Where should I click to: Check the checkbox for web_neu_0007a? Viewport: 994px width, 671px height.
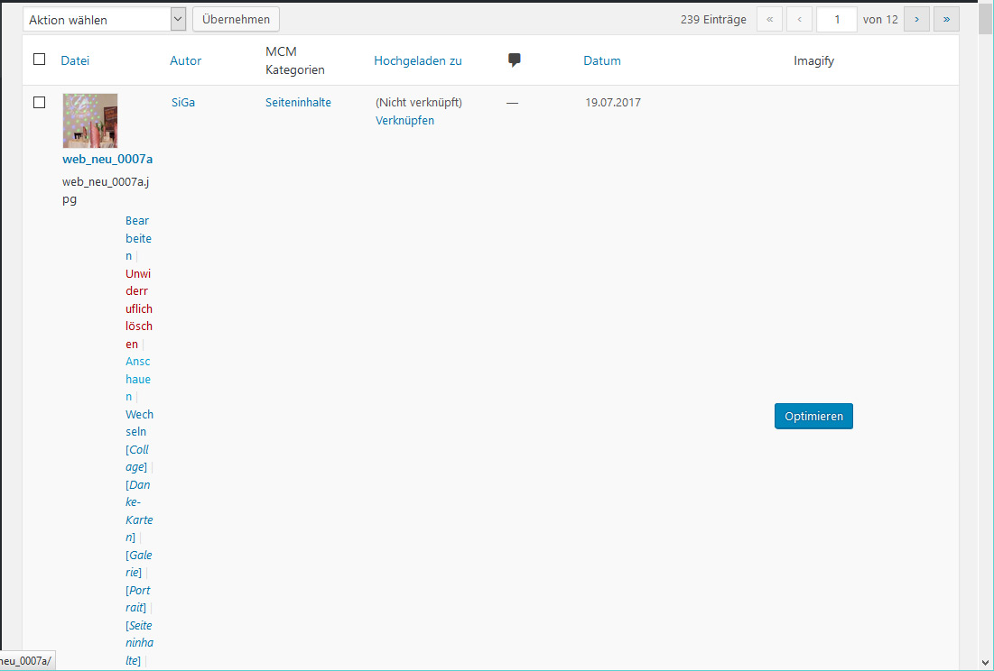(x=39, y=102)
